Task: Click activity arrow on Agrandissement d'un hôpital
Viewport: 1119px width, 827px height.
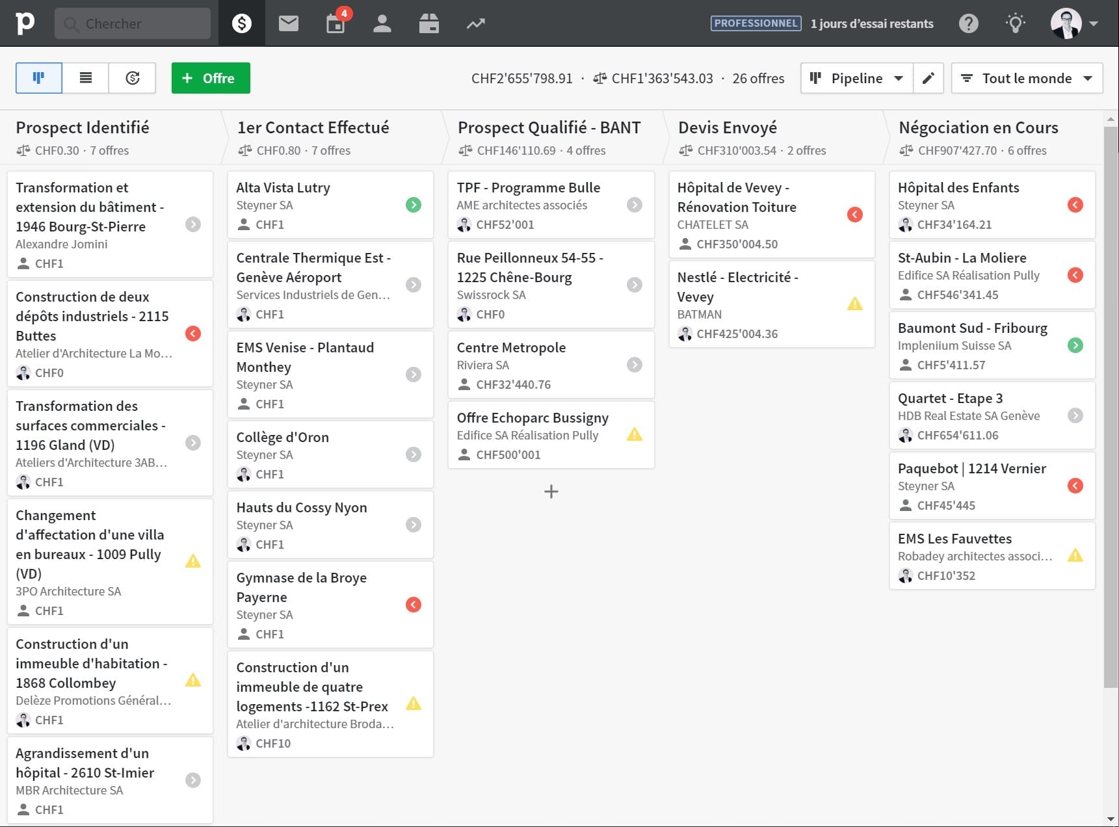Action: [193, 780]
